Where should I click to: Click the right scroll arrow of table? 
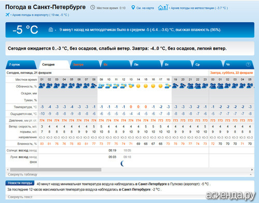point(252,170)
